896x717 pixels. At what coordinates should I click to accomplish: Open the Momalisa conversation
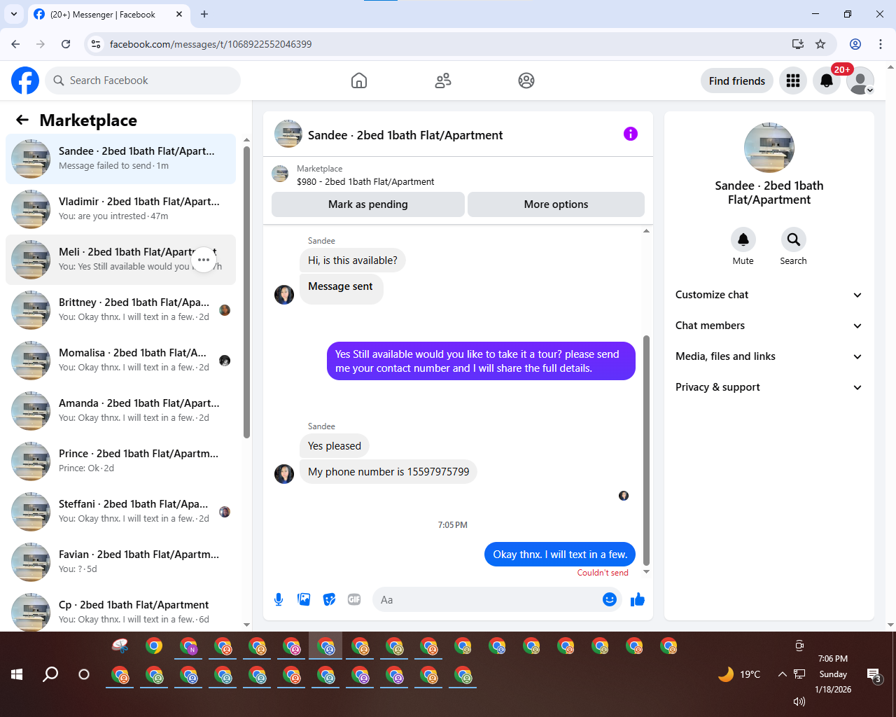(x=120, y=361)
